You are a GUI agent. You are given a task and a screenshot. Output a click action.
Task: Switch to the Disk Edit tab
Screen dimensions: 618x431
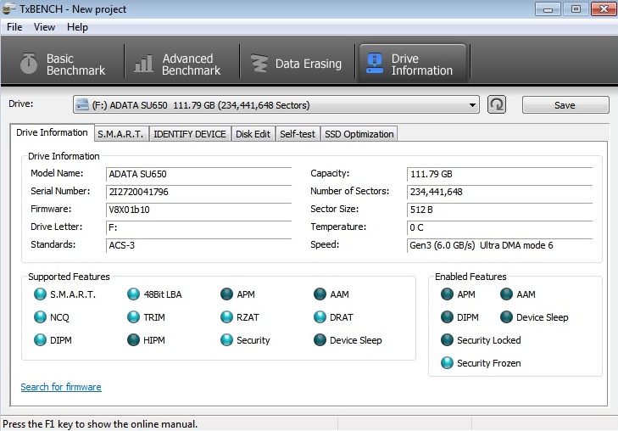pos(253,134)
